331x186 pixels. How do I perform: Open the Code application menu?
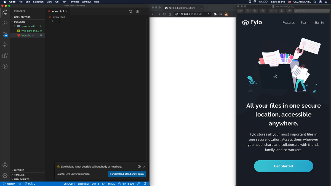point(12,2)
